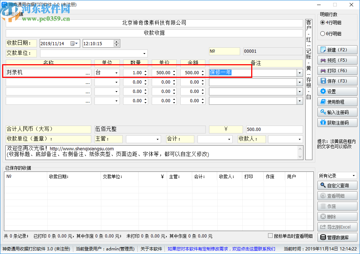Screen dimensions: 360x254
Task: Run a custom query with 自定义查询
Action: click(x=337, y=185)
